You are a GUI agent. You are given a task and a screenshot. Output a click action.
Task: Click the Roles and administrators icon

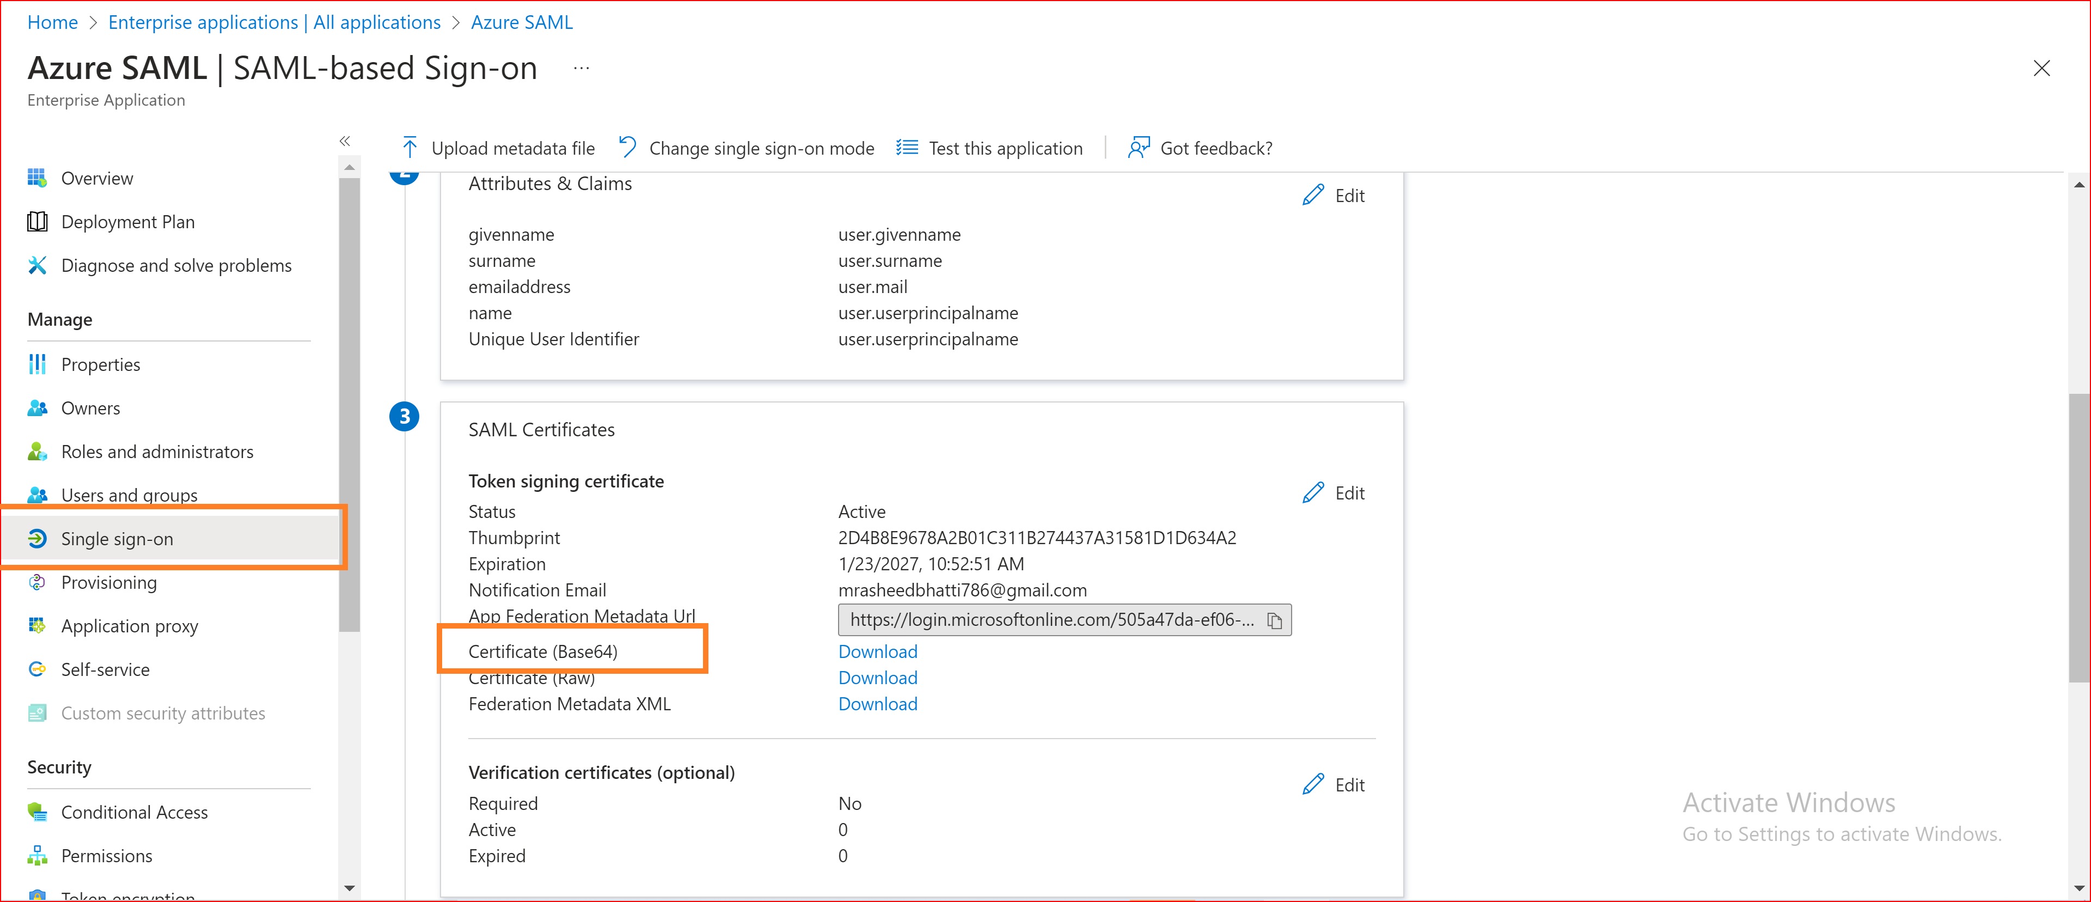pyautogui.click(x=38, y=452)
